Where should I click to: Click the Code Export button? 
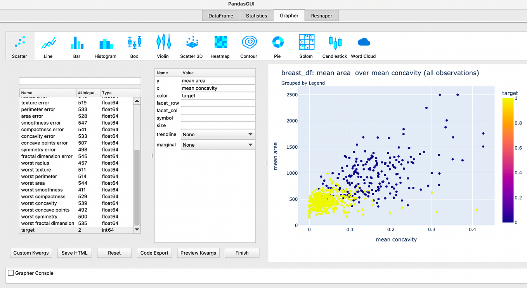coord(154,253)
